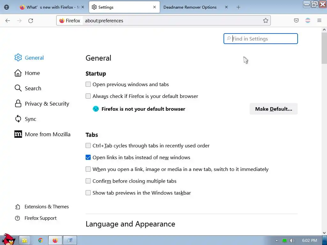Open a new tab with the plus button
The height and width of the screenshot is (245, 327).
click(x=238, y=7)
